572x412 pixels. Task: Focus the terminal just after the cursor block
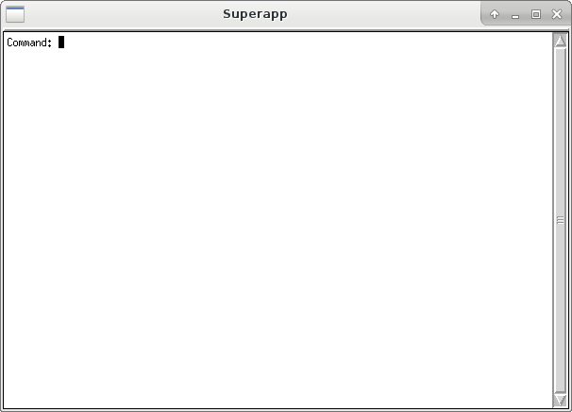pyautogui.click(x=68, y=42)
